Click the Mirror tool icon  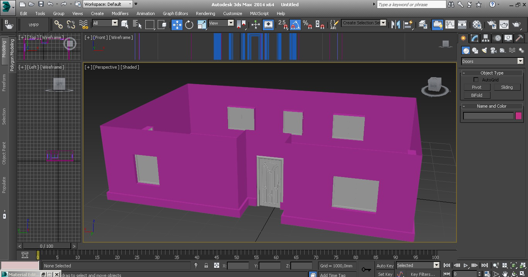[395, 25]
